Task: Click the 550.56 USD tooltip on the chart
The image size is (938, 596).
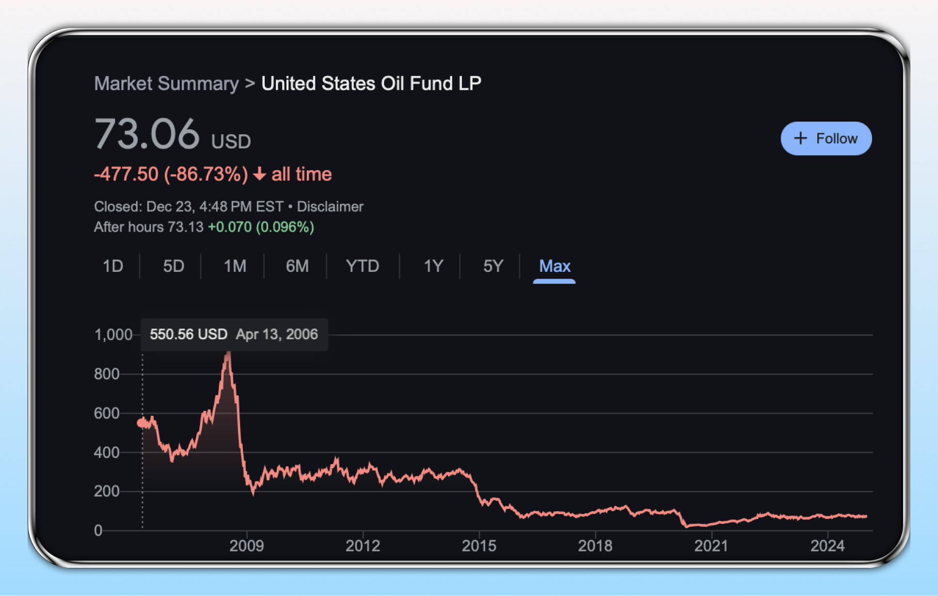Action: pyautogui.click(x=234, y=334)
